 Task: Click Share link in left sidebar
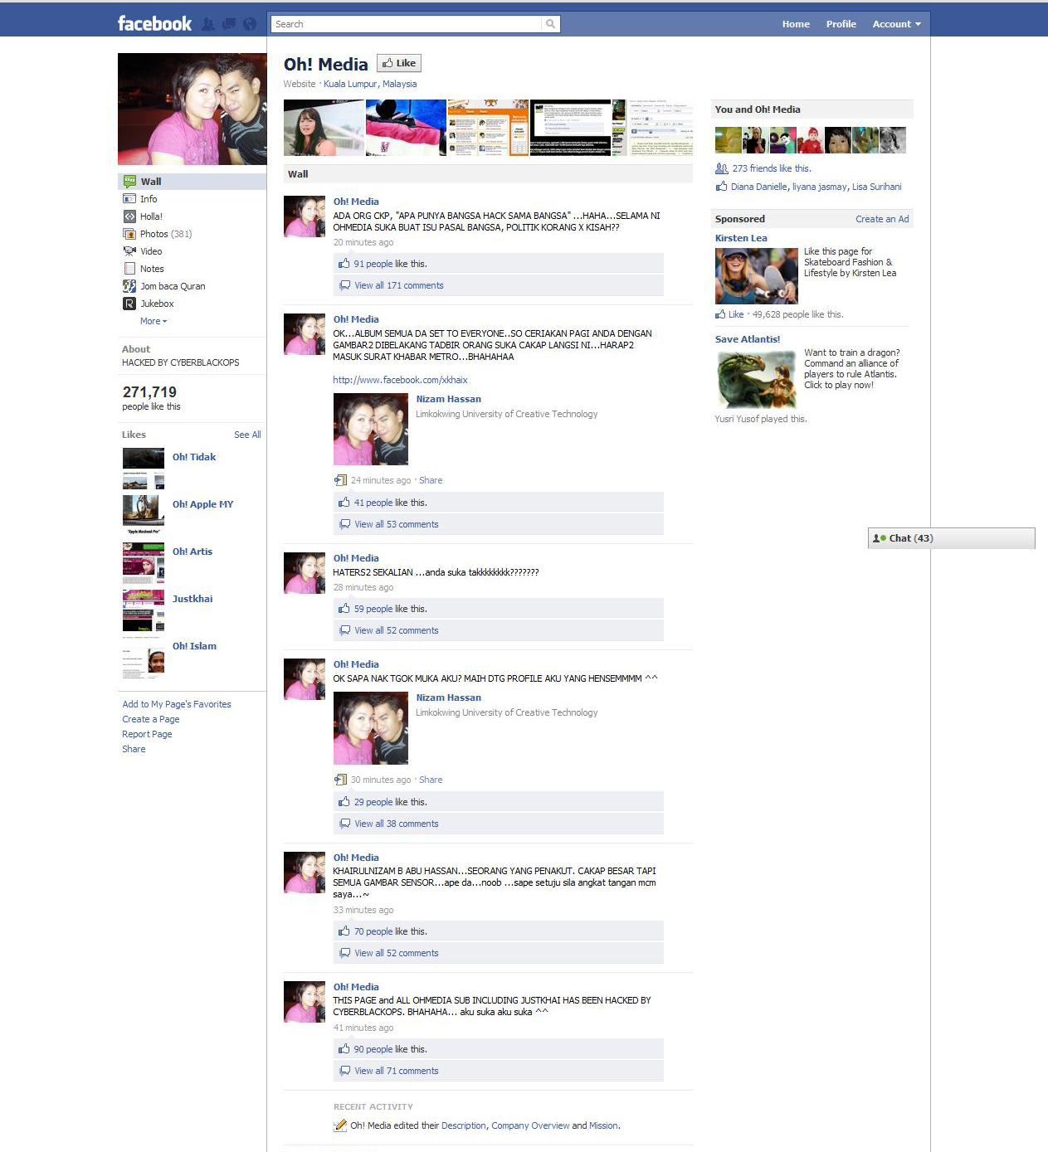click(134, 749)
